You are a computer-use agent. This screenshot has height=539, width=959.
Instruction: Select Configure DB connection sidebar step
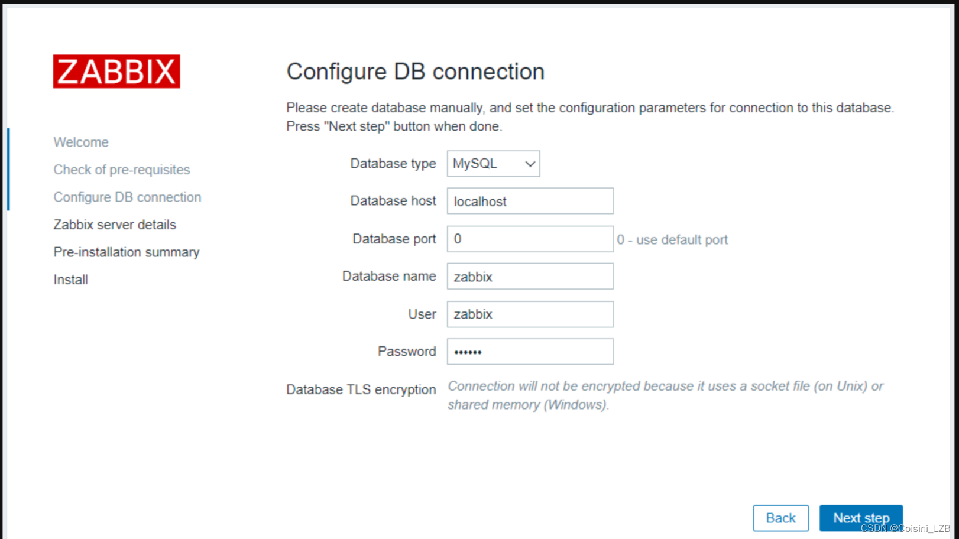127,197
